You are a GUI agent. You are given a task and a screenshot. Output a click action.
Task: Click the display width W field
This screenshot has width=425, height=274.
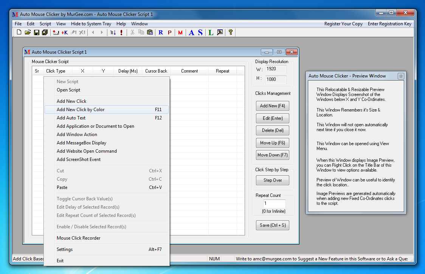click(x=275, y=69)
